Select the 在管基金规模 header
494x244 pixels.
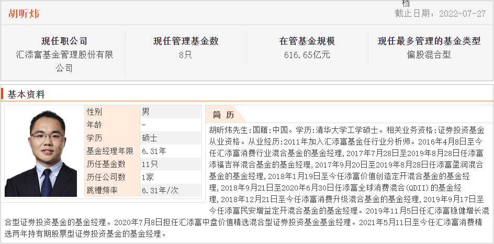(x=307, y=41)
